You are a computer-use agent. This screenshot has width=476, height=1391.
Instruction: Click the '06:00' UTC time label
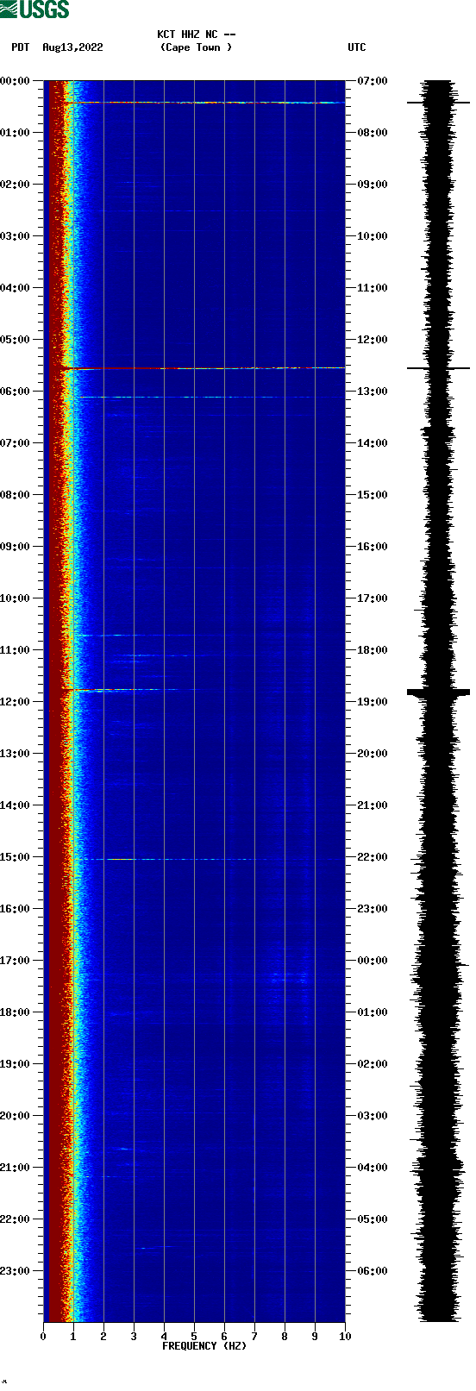point(373,1271)
